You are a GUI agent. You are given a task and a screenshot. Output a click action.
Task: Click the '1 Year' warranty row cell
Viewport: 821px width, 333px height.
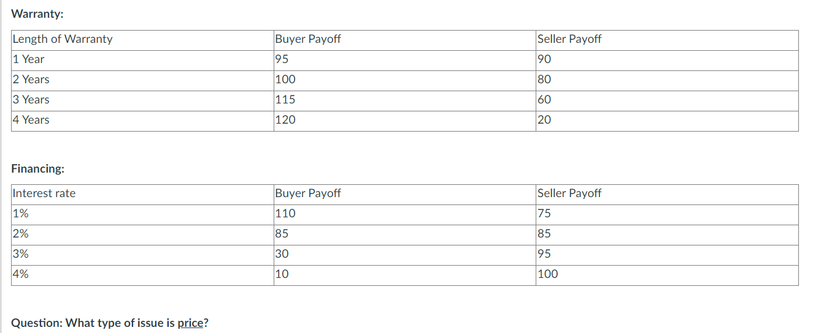pos(29,59)
